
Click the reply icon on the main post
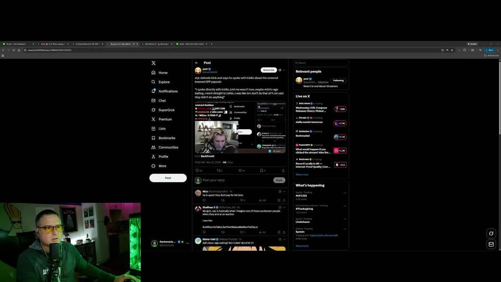(197, 171)
